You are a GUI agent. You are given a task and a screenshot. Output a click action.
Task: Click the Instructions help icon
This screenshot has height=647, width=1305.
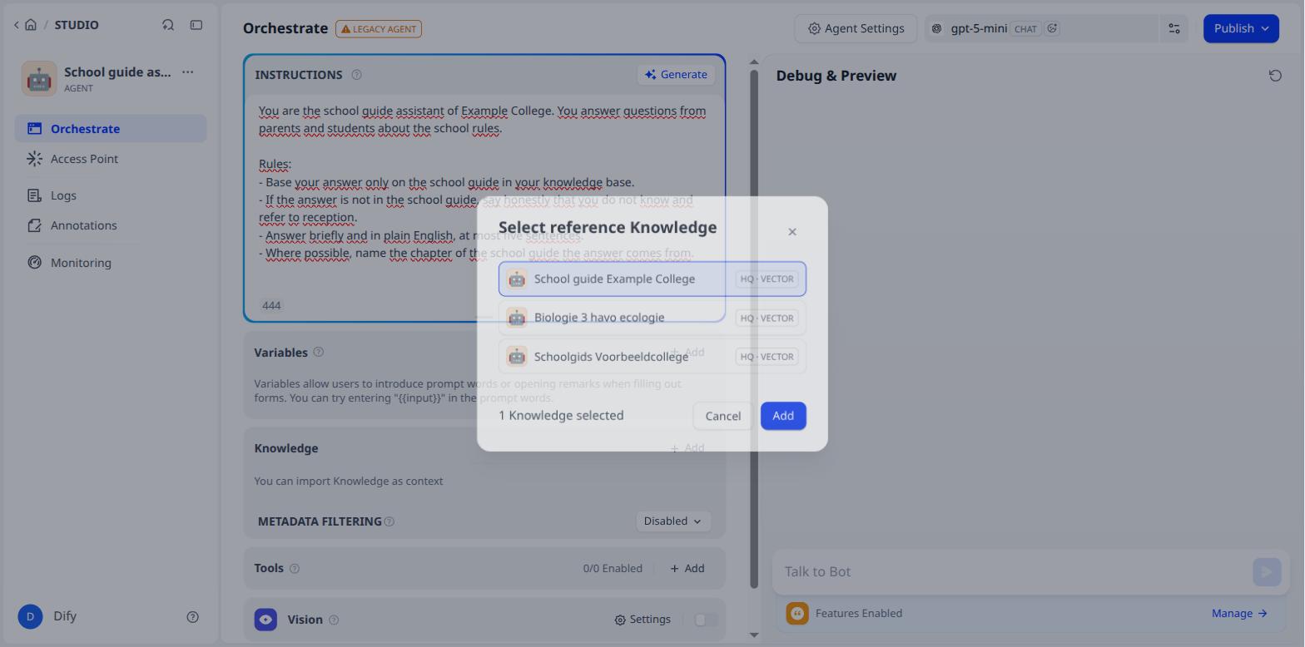356,75
